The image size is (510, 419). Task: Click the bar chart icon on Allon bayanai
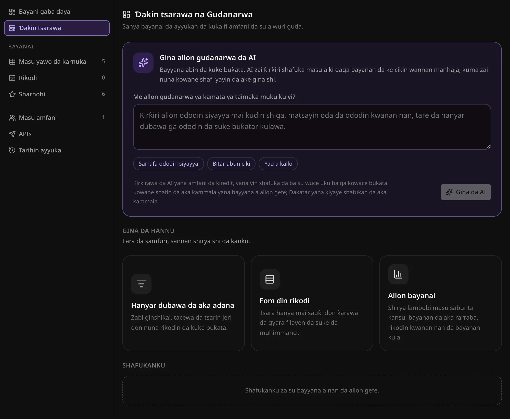pos(398,274)
